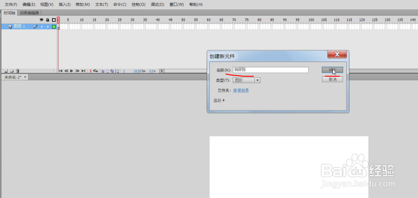
Task: Close the 创建新元件 dialog
Action: point(337,54)
